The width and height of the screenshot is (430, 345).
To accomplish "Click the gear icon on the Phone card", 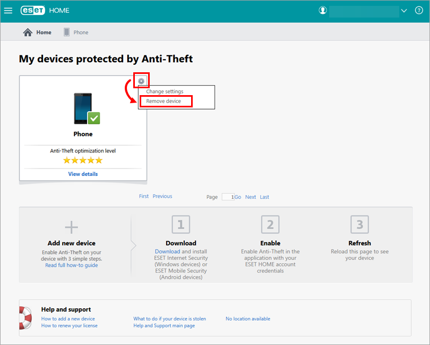I will [x=141, y=81].
